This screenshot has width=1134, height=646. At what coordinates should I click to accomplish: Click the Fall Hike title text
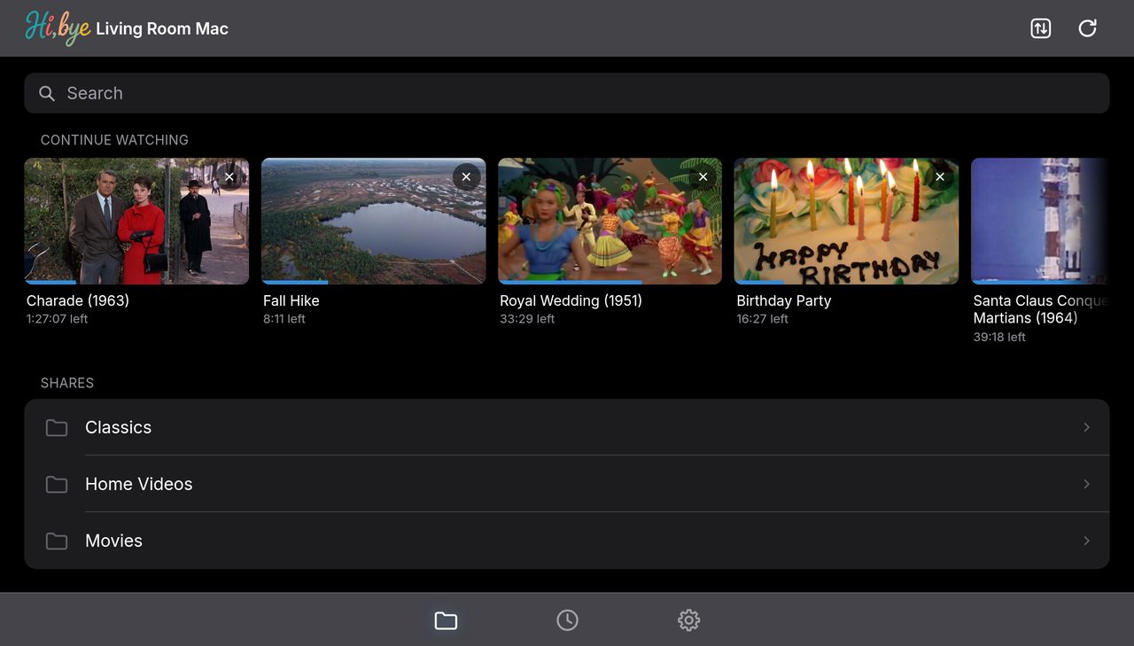pos(291,300)
